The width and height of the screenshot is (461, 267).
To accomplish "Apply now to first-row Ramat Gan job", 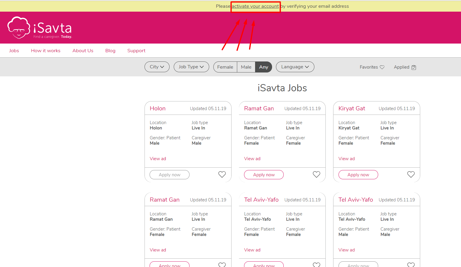I will 264,175.
